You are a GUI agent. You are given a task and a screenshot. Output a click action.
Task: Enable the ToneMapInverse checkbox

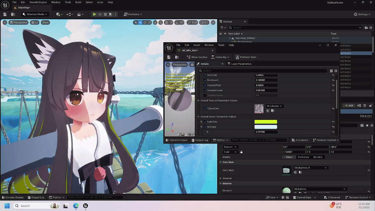click(205, 96)
